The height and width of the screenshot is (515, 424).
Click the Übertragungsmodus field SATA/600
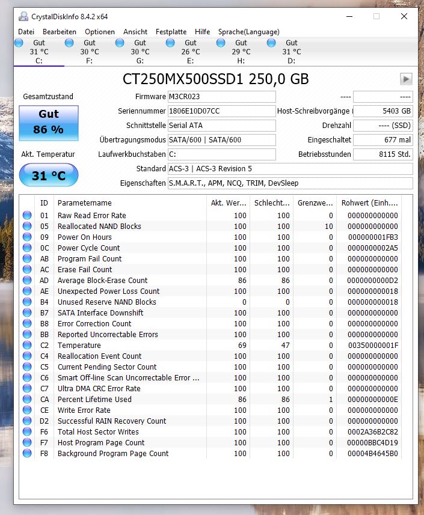pyautogui.click(x=221, y=140)
